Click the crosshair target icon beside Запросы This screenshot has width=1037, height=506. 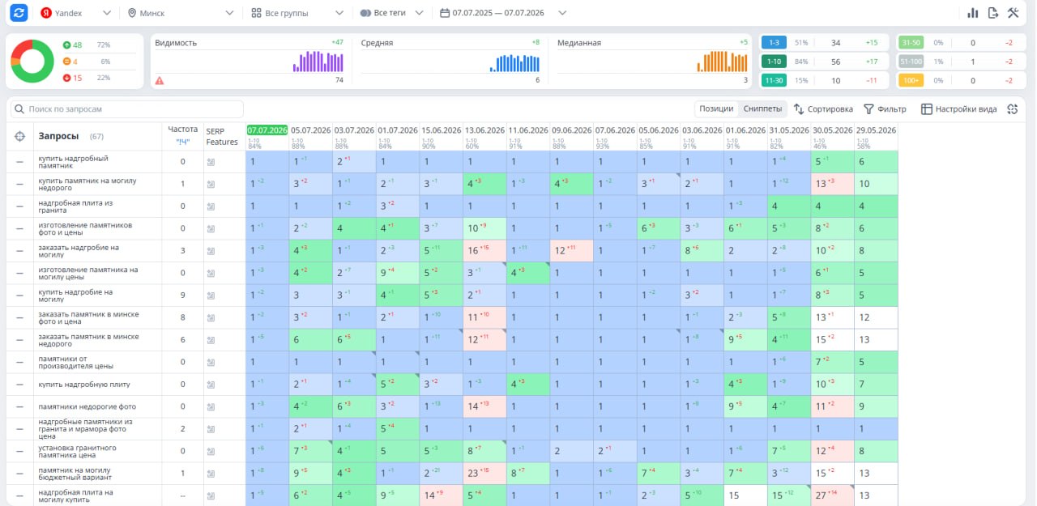click(19, 136)
